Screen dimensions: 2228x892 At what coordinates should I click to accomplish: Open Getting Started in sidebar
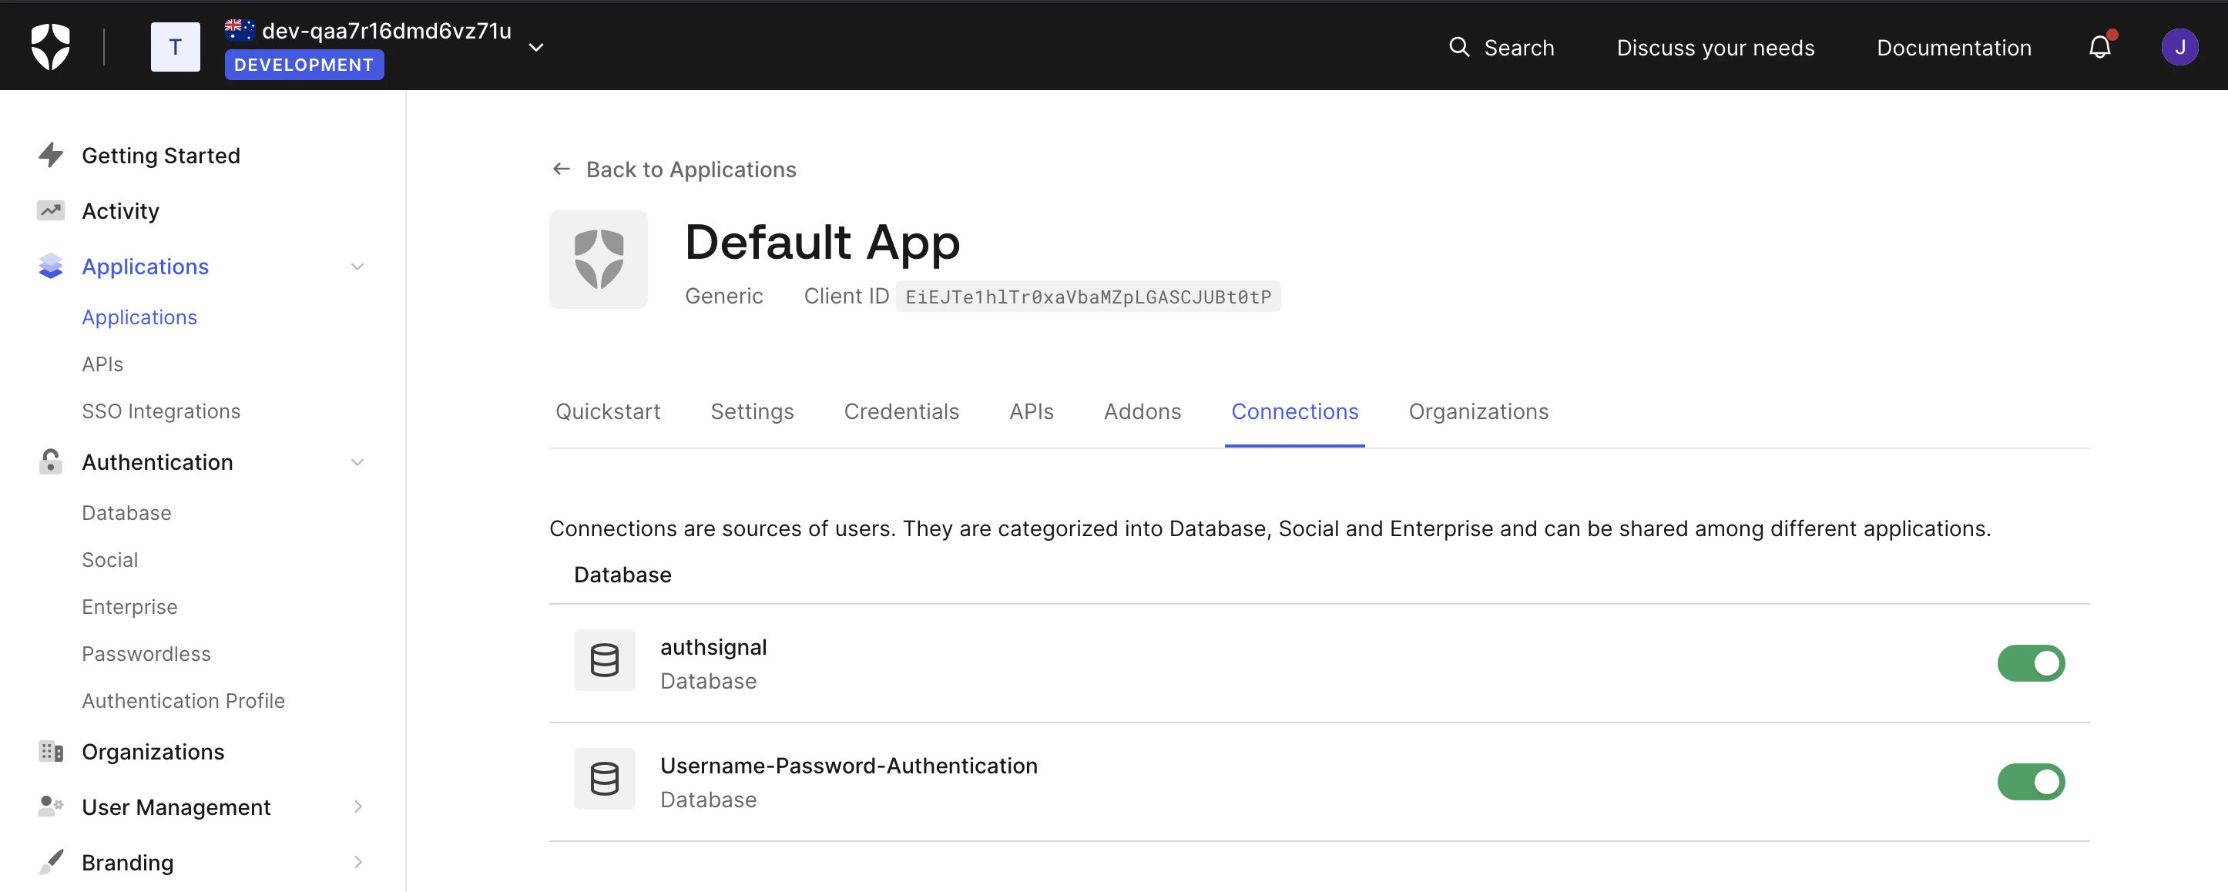tap(161, 156)
